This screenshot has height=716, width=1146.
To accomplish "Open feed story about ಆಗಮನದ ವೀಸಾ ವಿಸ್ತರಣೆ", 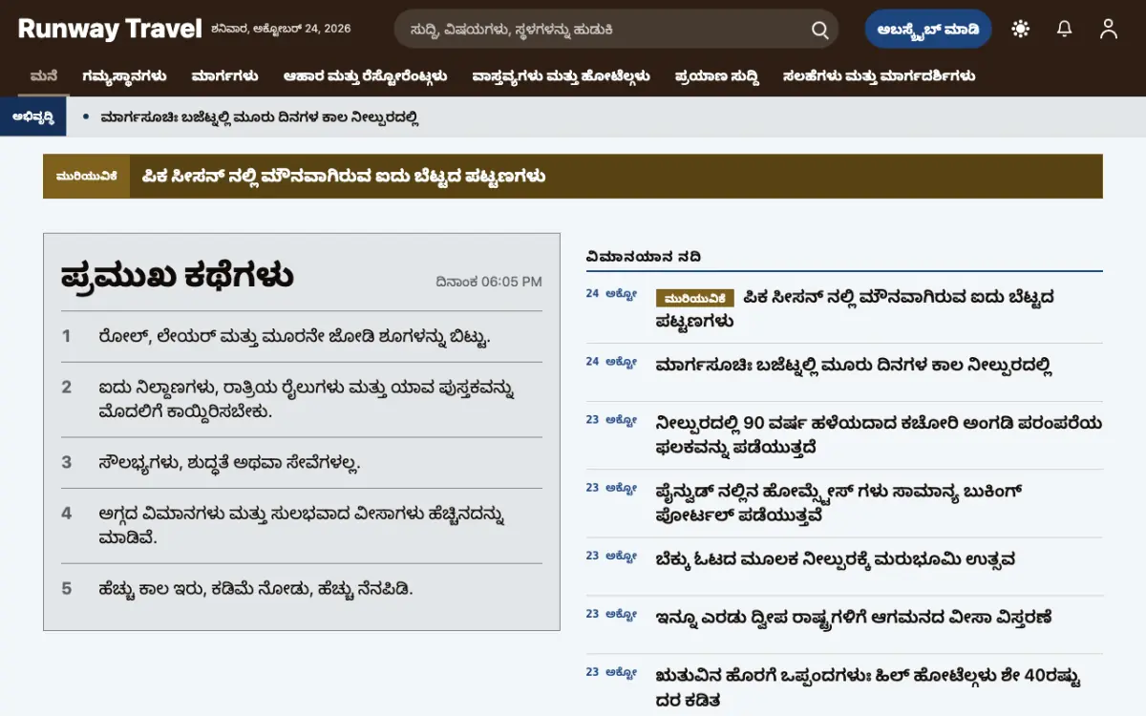I will [x=854, y=618].
